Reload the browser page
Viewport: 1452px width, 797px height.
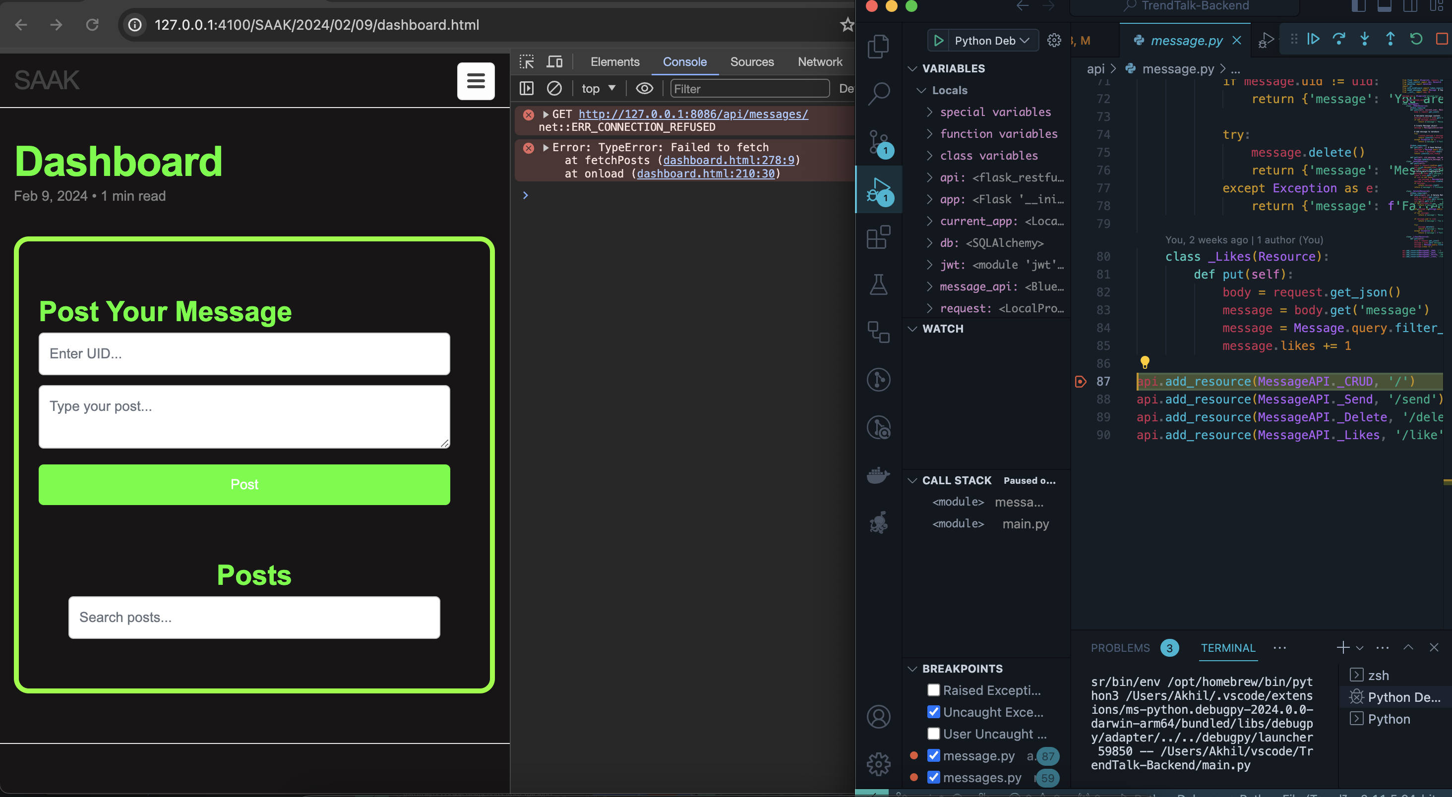point(92,25)
